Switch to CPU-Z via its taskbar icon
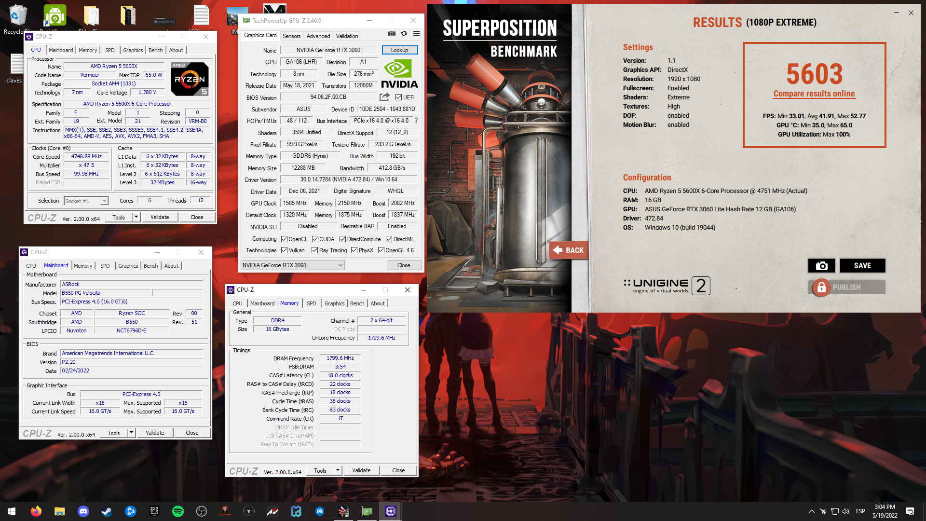This screenshot has width=926, height=521. 391,511
